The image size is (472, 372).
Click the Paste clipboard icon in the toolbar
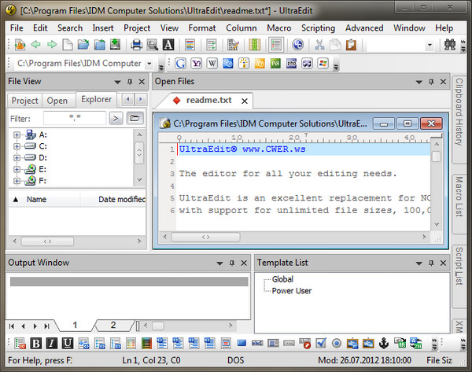[x=351, y=45]
